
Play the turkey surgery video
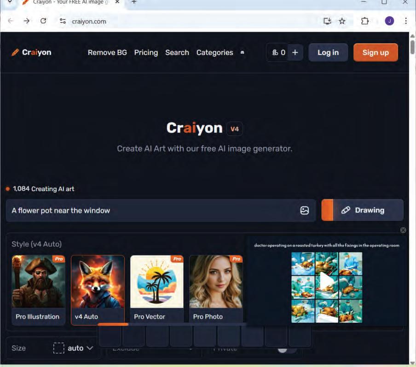[x=327, y=282]
